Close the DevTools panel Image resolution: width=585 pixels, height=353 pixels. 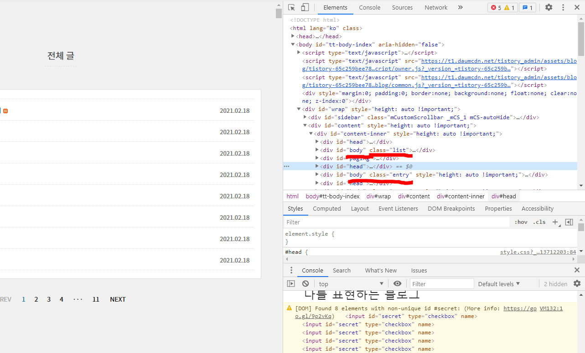click(x=577, y=7)
